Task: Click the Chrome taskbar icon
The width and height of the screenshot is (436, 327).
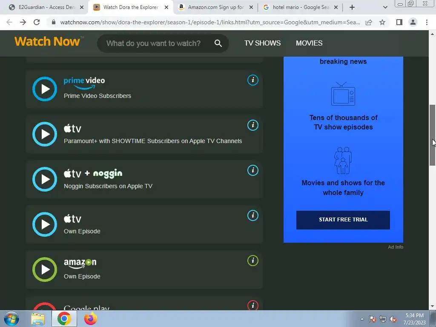Action: pos(64,318)
